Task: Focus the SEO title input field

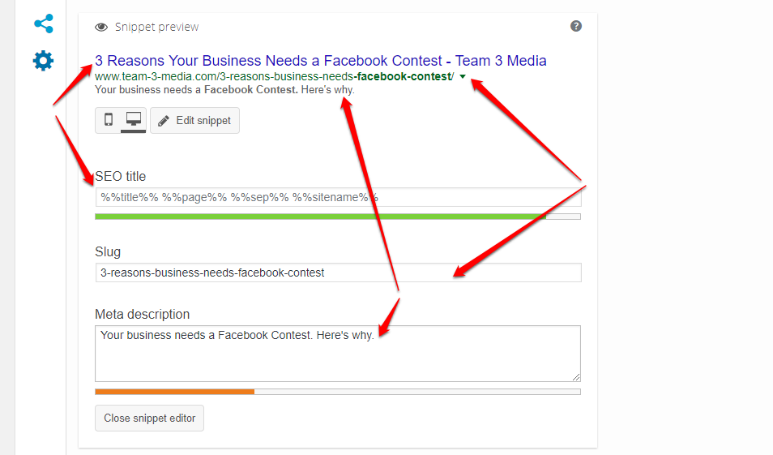Action: coord(338,197)
